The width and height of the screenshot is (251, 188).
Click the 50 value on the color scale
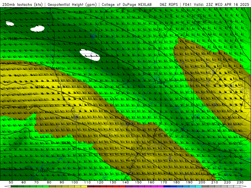coord(11,182)
